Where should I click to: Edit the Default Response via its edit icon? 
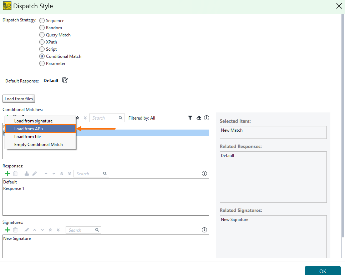tap(65, 80)
